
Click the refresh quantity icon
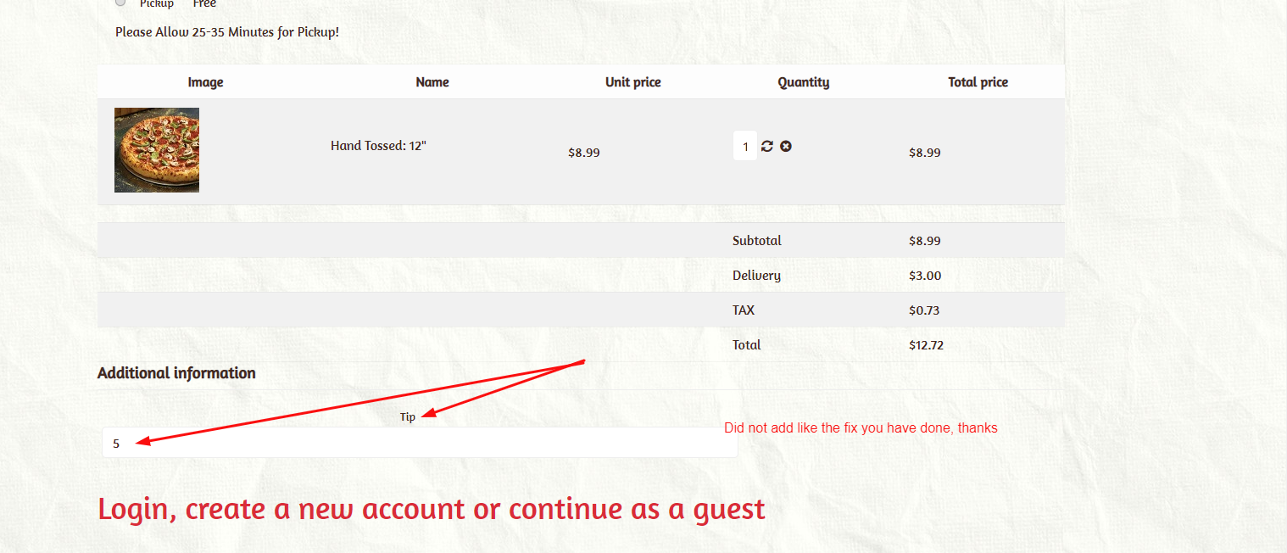pyautogui.click(x=767, y=146)
